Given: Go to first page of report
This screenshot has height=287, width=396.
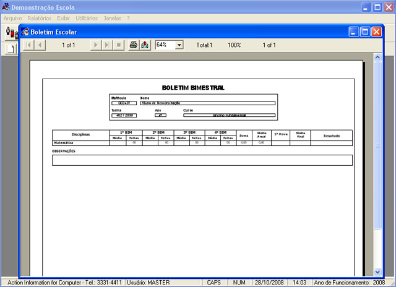Looking at the screenshot, I should 28,45.
